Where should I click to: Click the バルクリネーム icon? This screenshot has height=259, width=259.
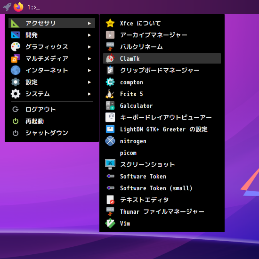(110, 47)
